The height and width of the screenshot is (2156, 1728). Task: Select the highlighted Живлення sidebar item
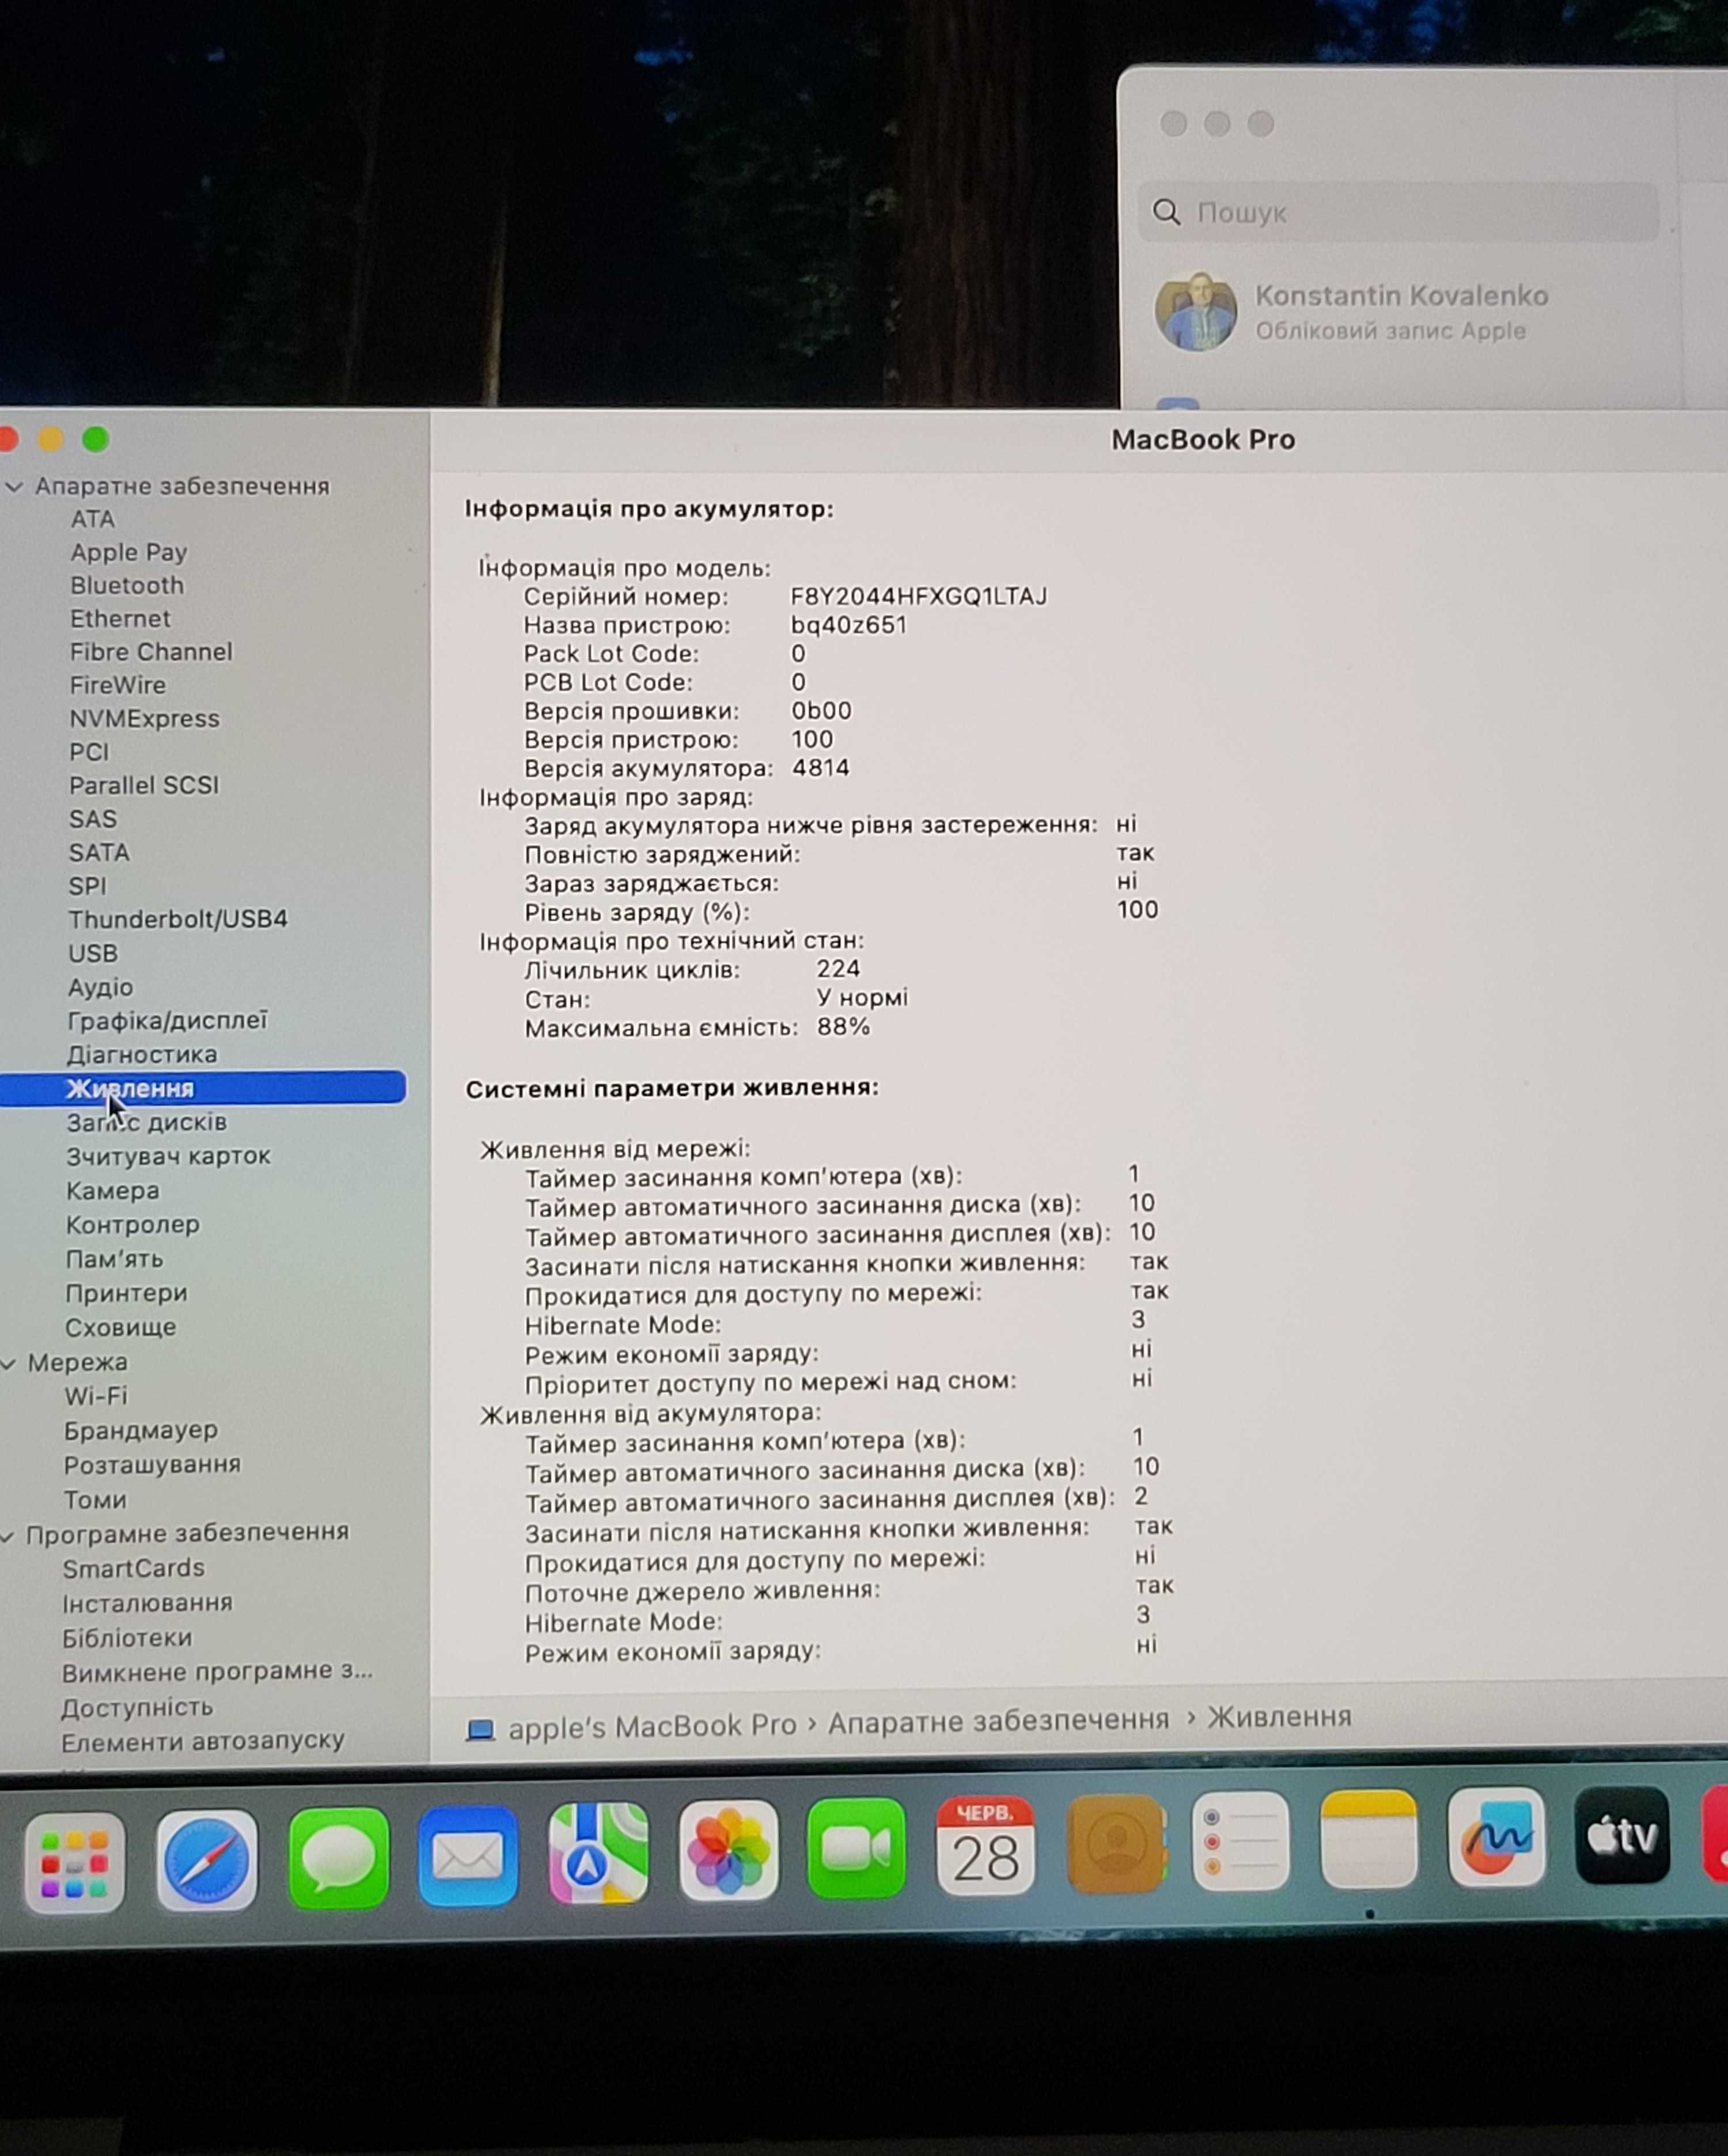coord(203,1088)
